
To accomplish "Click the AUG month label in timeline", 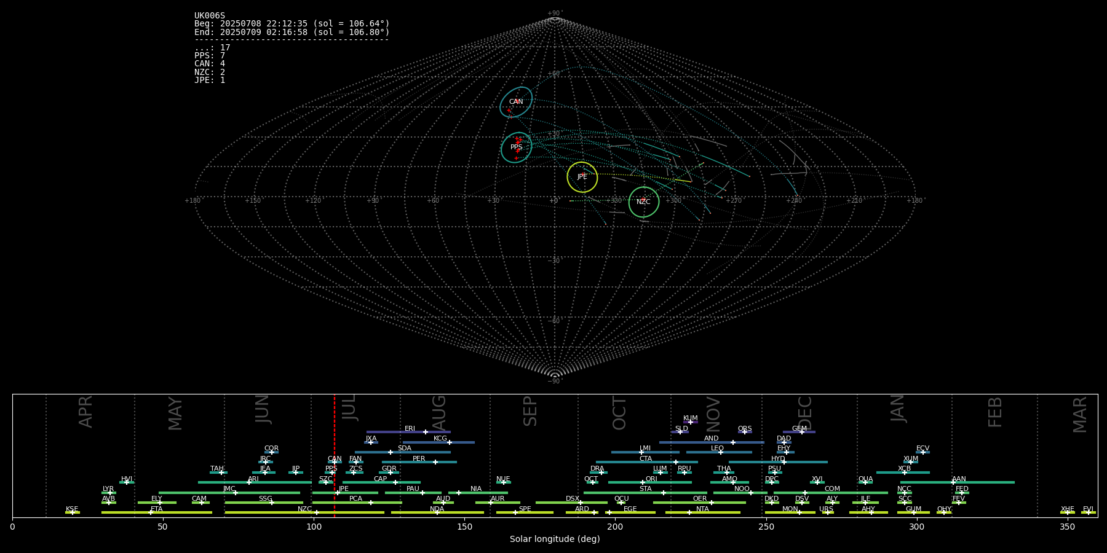I will 439,413.
